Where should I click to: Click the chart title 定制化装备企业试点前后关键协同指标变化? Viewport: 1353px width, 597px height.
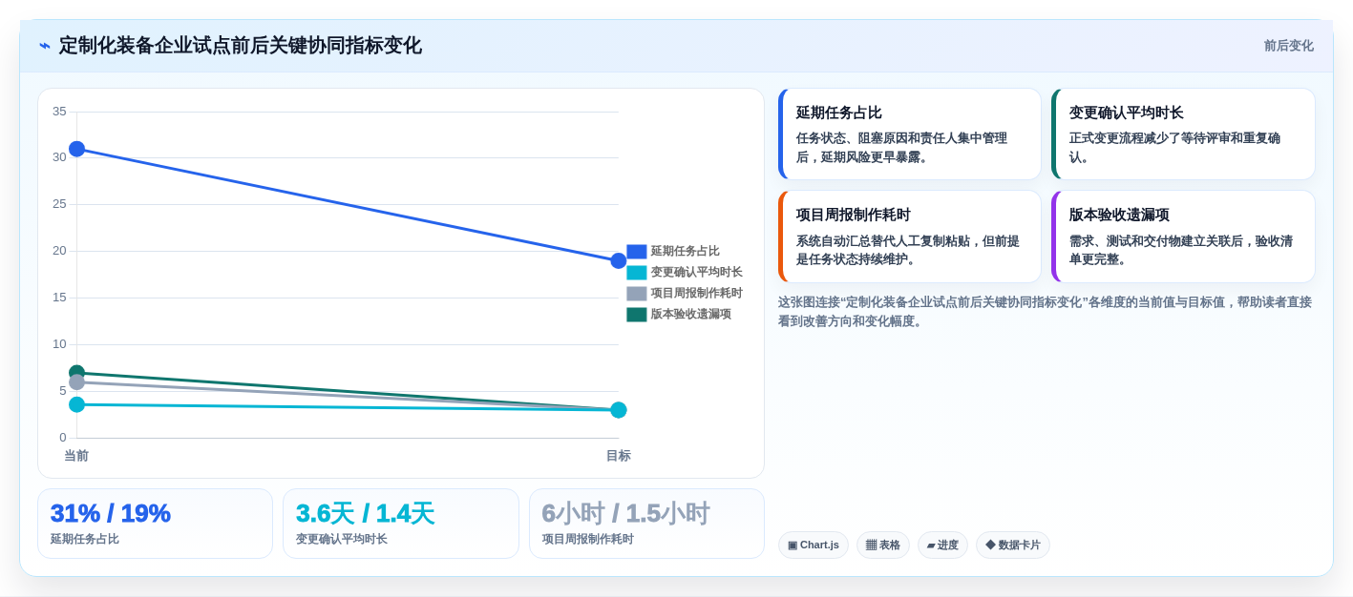[240, 46]
